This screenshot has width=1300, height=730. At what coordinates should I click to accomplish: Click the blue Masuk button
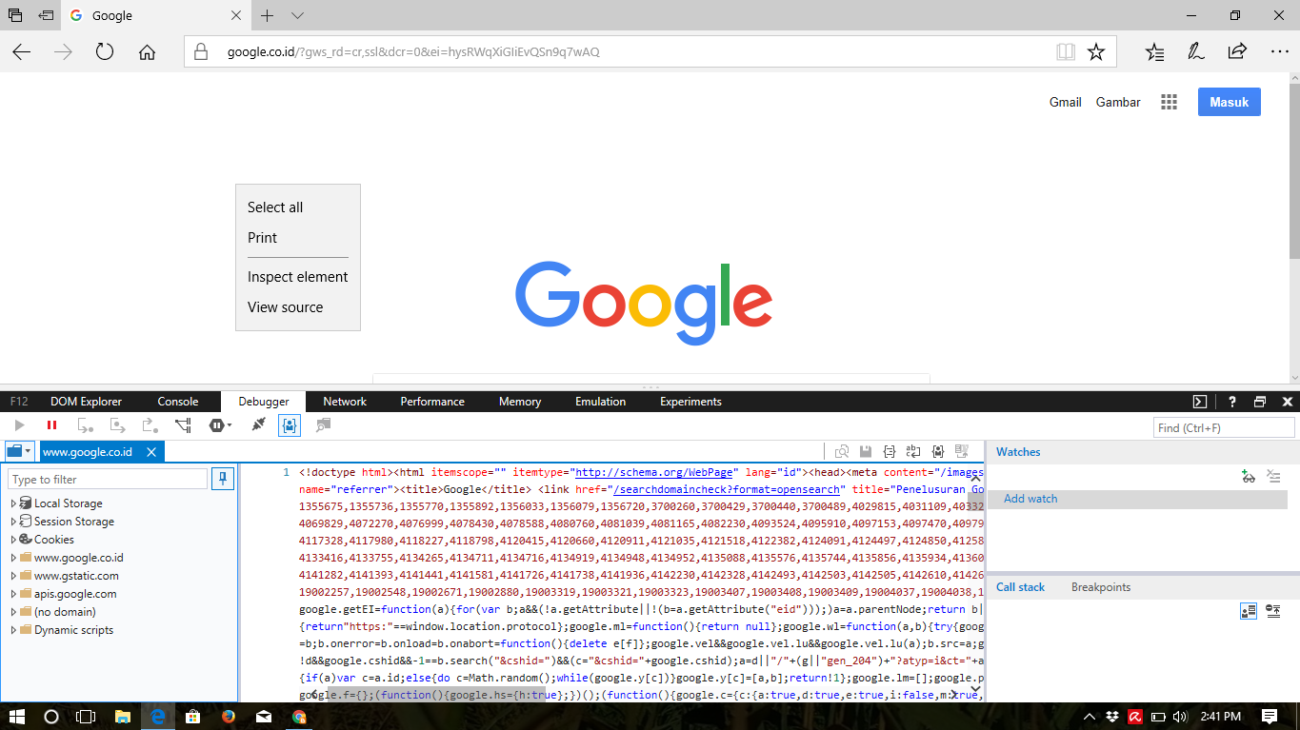click(x=1230, y=102)
